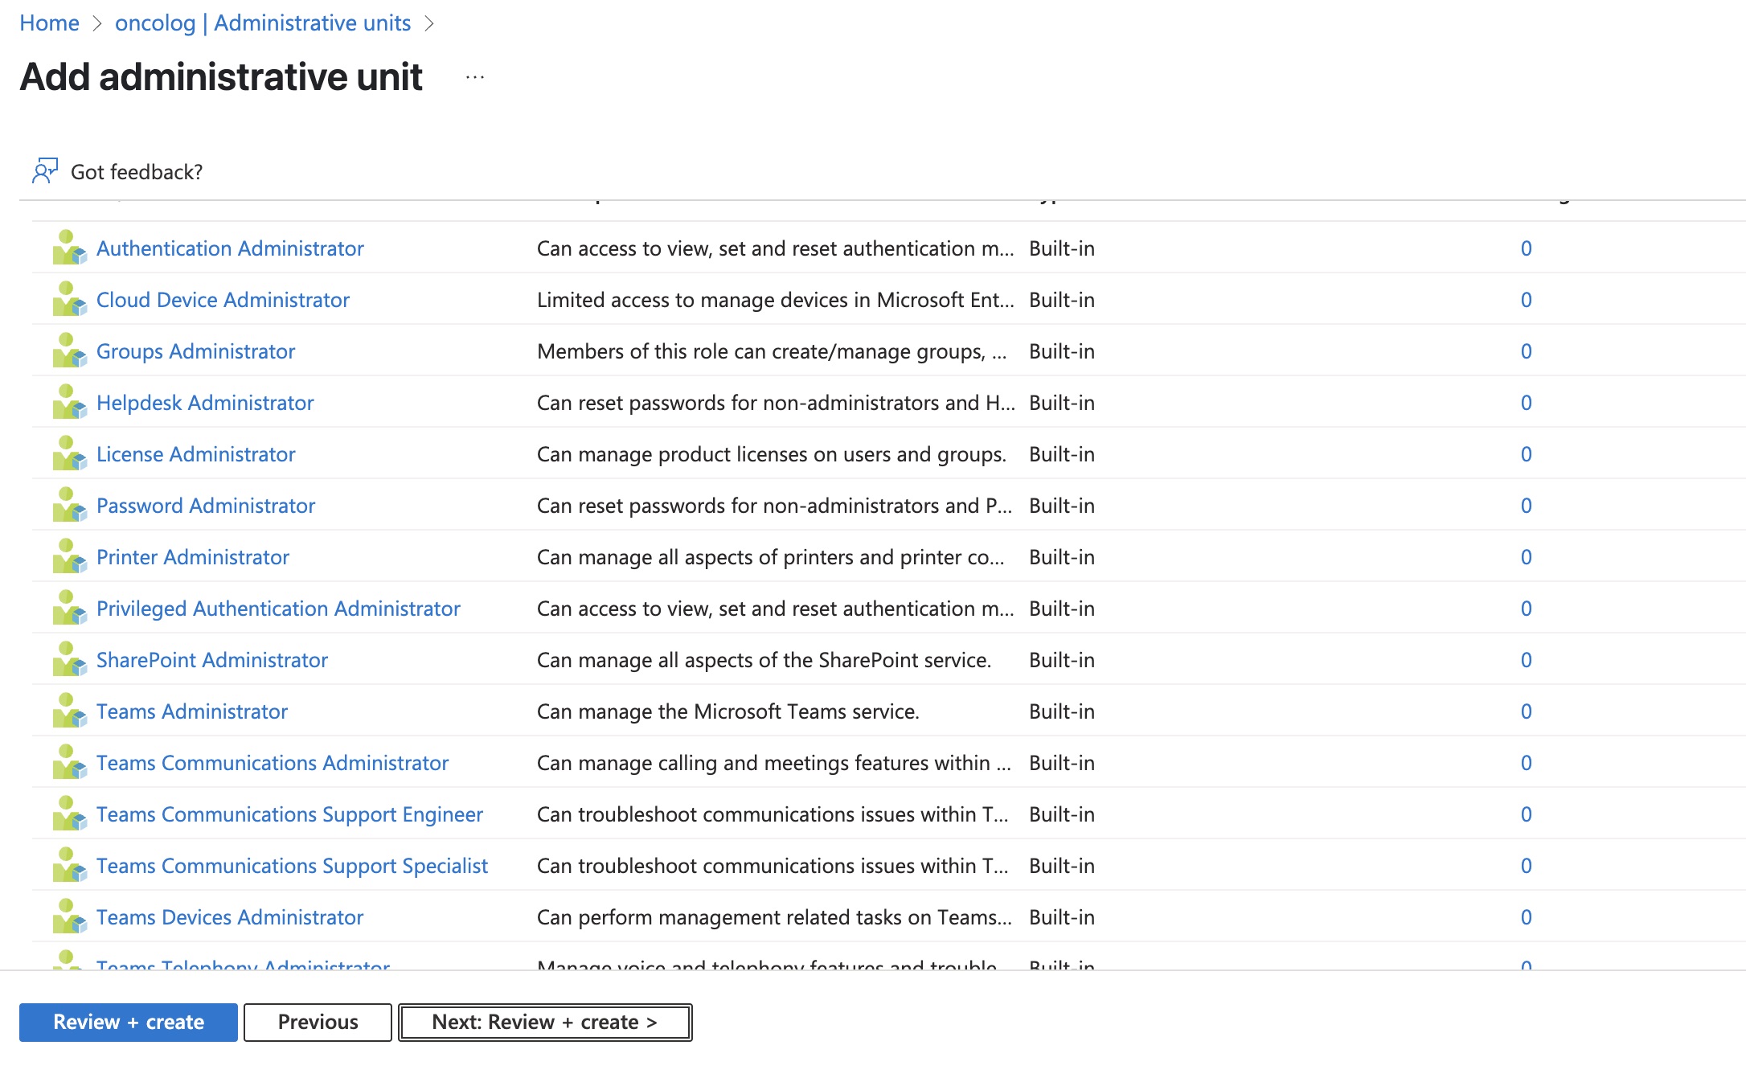
Task: Click assignments count for Authentication Administrator
Action: (1526, 248)
